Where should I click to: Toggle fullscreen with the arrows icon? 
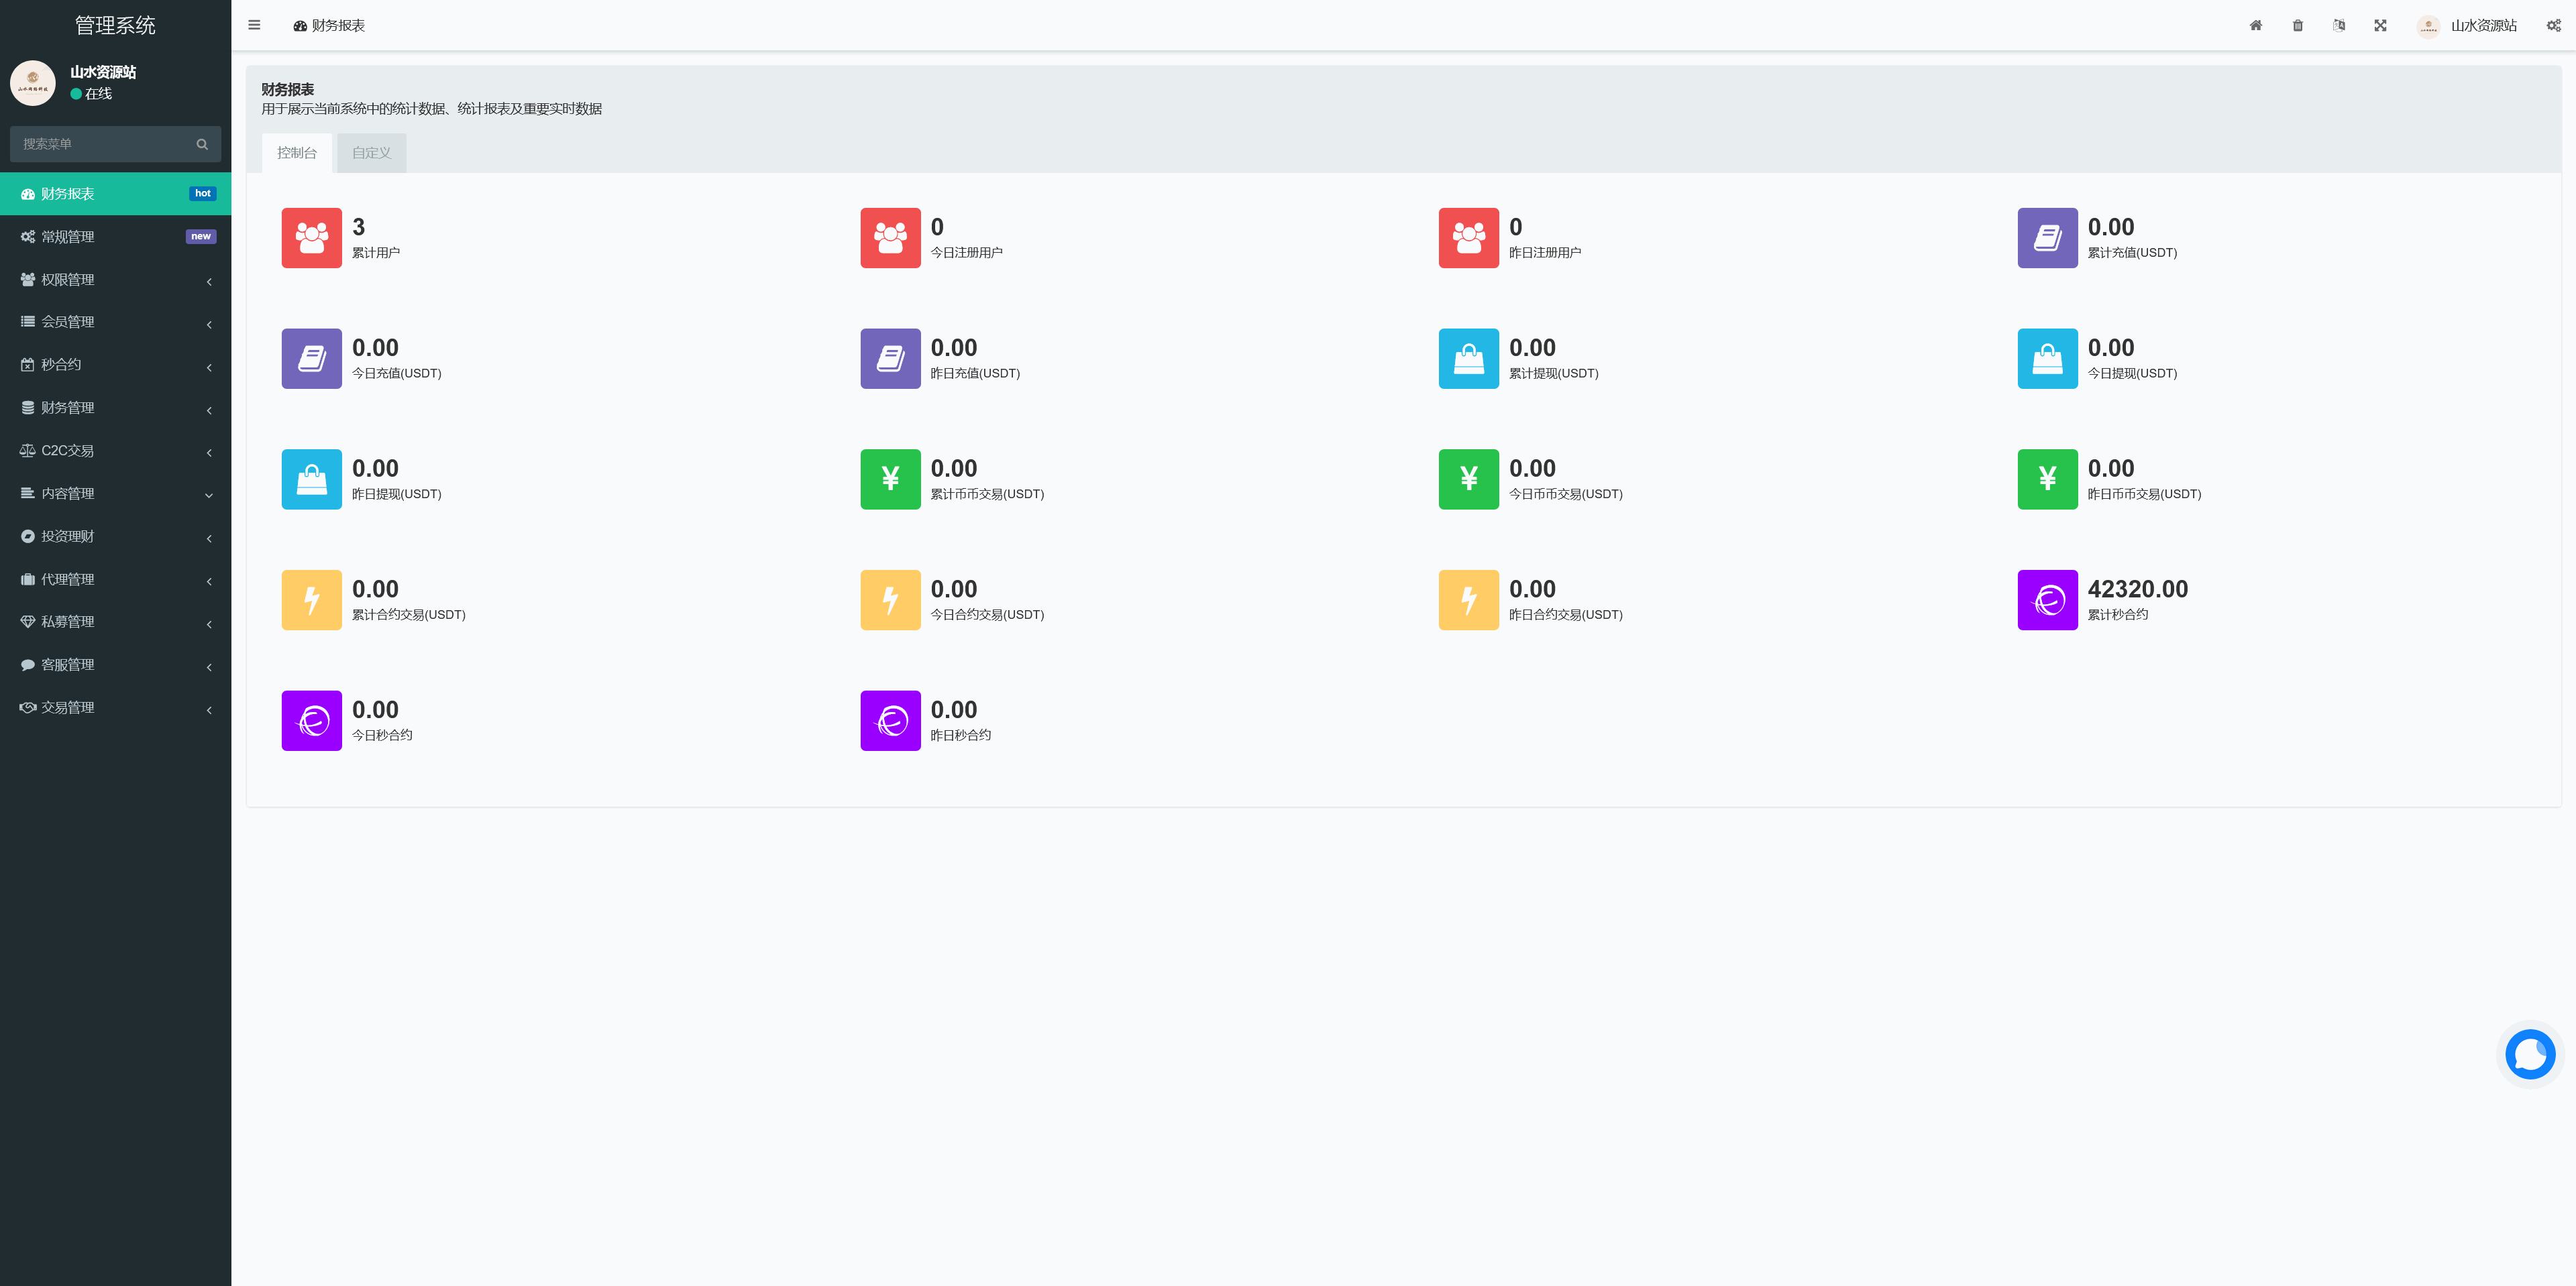pos(2380,26)
